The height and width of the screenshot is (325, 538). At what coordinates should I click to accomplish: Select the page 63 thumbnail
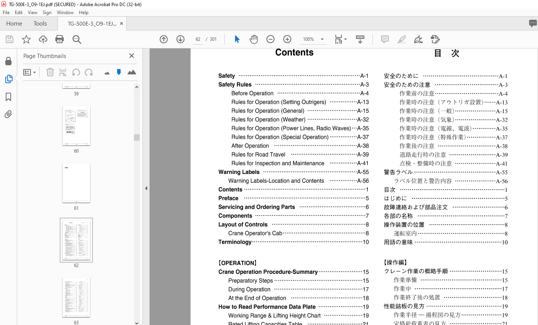[x=76, y=297]
